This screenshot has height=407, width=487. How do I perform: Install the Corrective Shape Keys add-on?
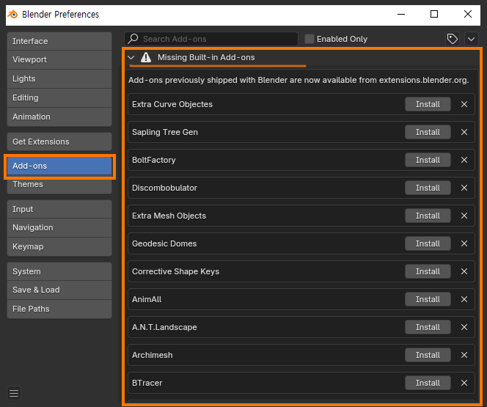pos(428,271)
